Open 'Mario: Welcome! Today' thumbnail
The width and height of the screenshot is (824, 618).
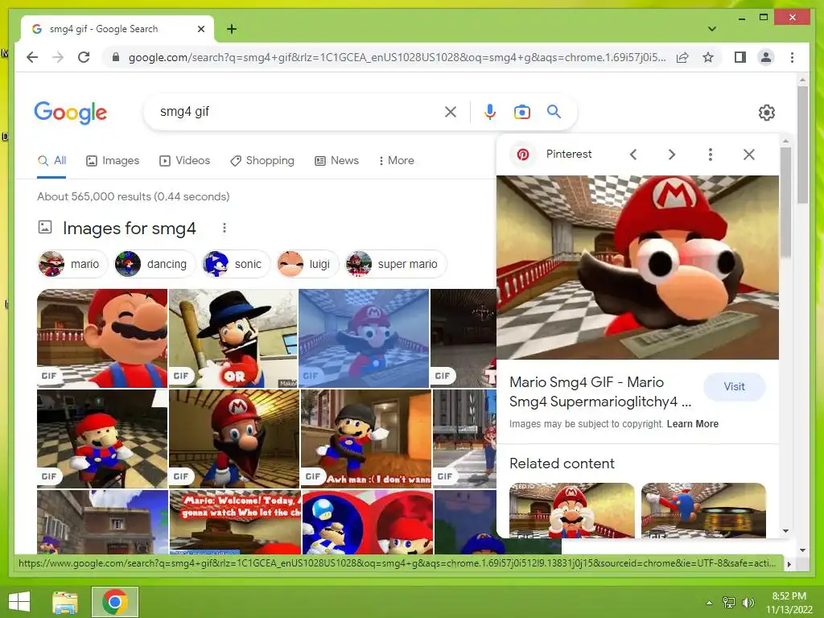(x=235, y=522)
